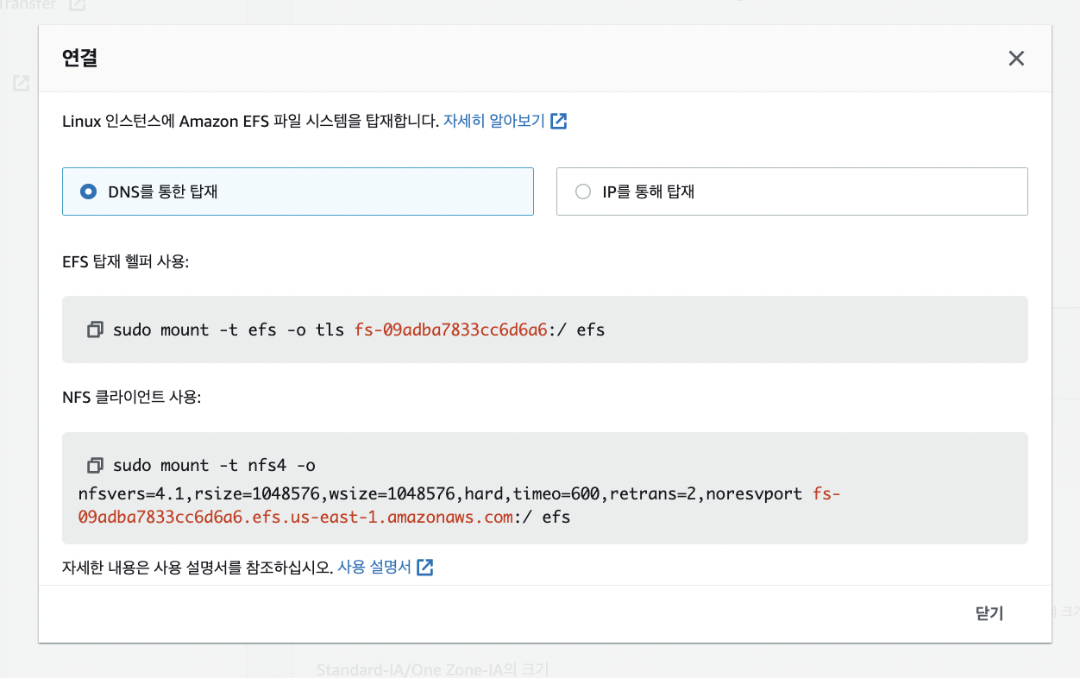Select IP를 통해 탑재 radio option

792,191
